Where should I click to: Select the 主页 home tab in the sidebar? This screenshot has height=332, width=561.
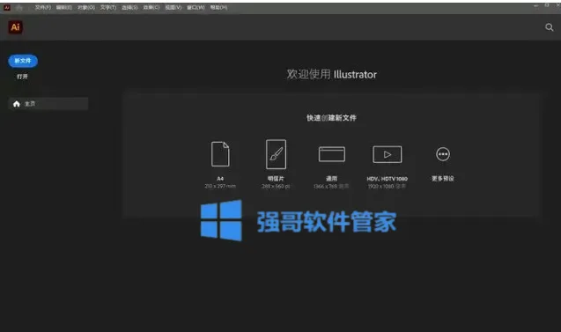pos(48,104)
